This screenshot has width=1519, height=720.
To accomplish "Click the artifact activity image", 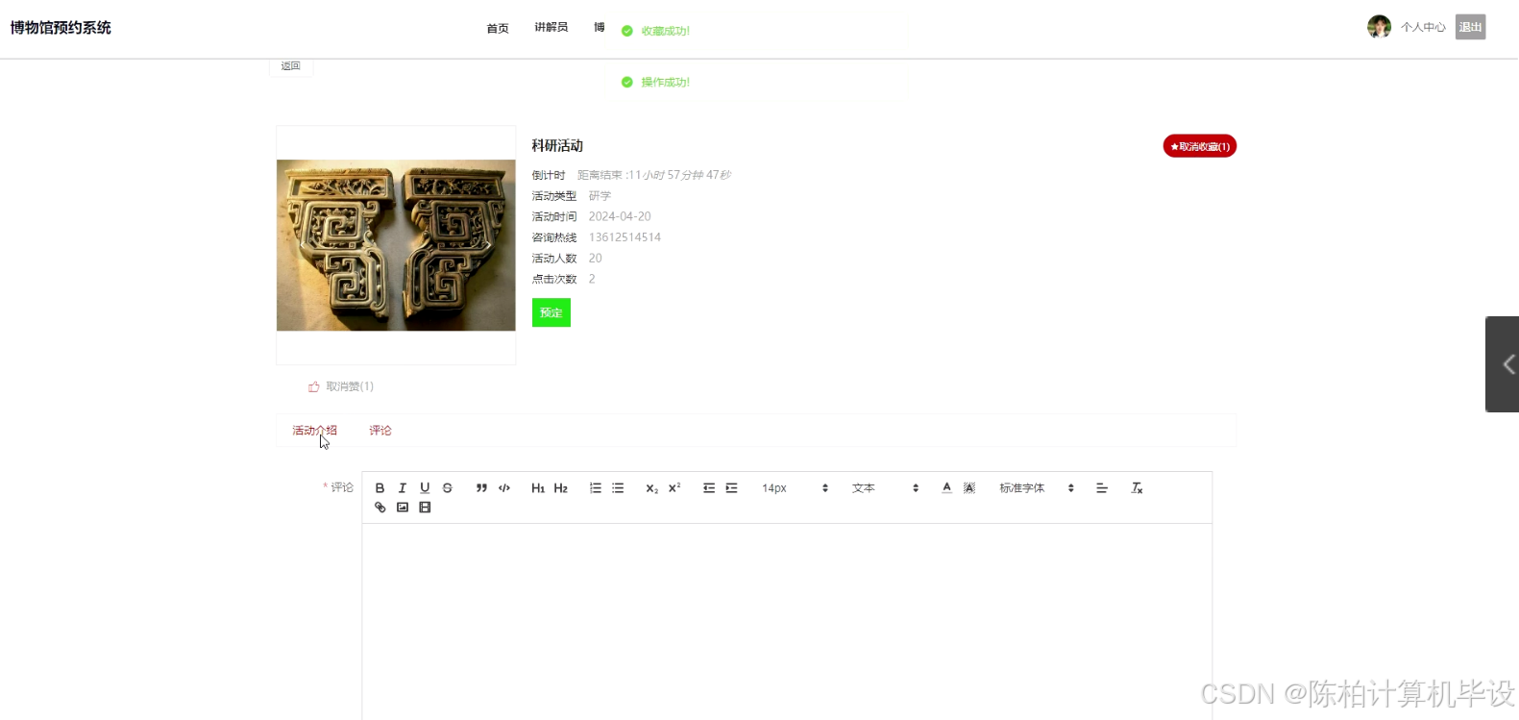I will coord(396,245).
